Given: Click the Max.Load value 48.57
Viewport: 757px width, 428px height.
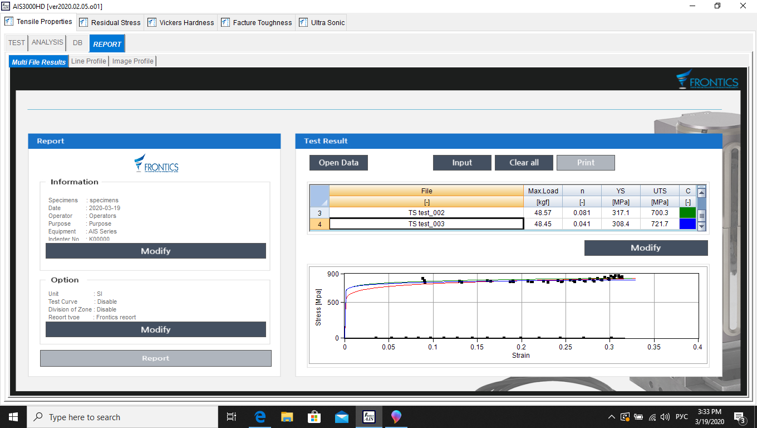Looking at the screenshot, I should 543,212.
